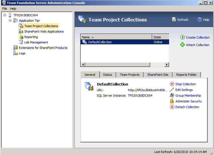The width and height of the screenshot is (214, 155).
Task: Select the Team Project Collections tree item
Action: (41, 26)
